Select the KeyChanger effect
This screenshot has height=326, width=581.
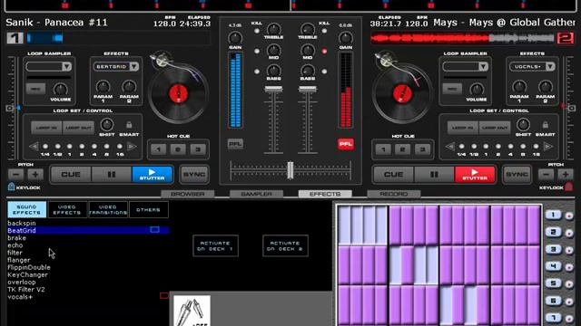pyautogui.click(x=27, y=275)
